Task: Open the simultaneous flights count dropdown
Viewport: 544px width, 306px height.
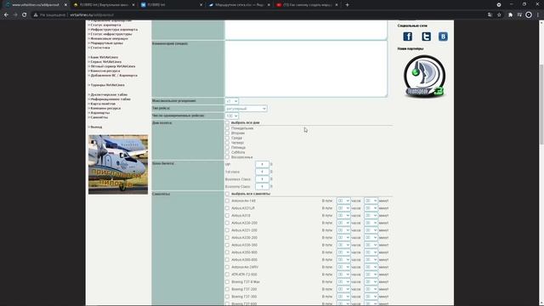Action: coord(232,116)
